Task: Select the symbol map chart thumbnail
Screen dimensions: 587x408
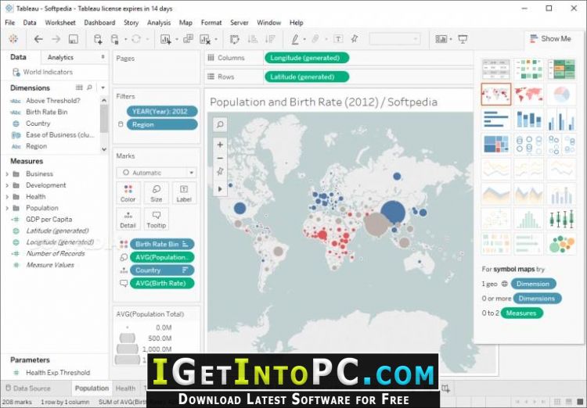Action: pos(495,95)
